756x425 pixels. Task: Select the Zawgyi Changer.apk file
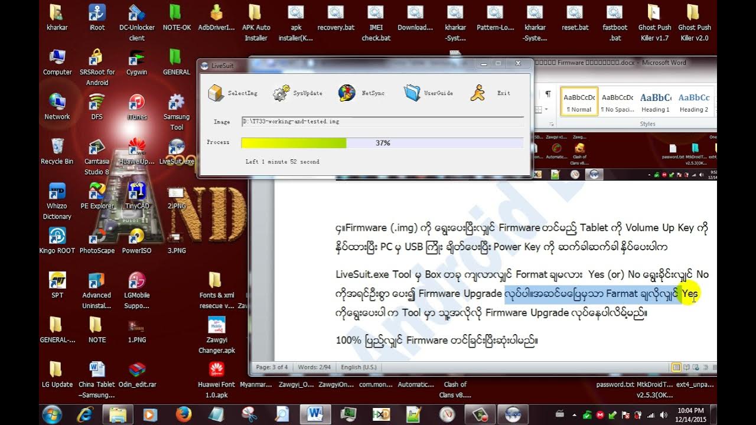216,335
